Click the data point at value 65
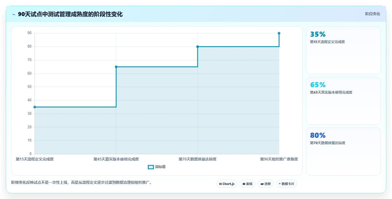Viewport: 392px width, 199px height. pyautogui.click(x=116, y=67)
